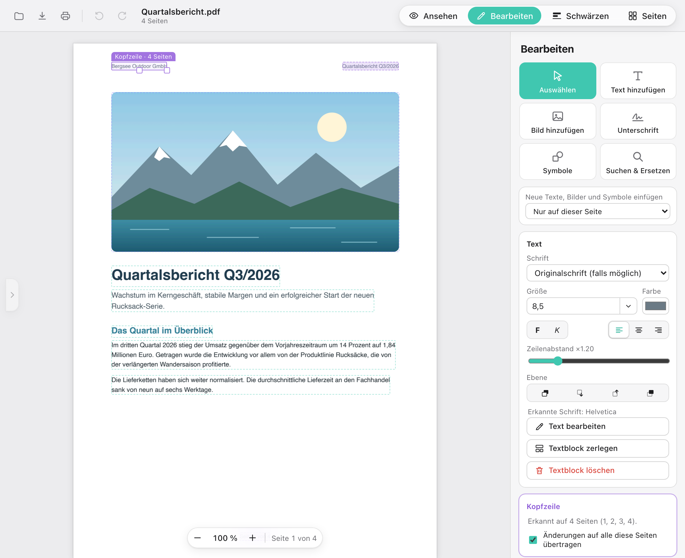Image resolution: width=685 pixels, height=558 pixels.
Task: Bring layer to front (last Ebene icon)
Action: [650, 393]
